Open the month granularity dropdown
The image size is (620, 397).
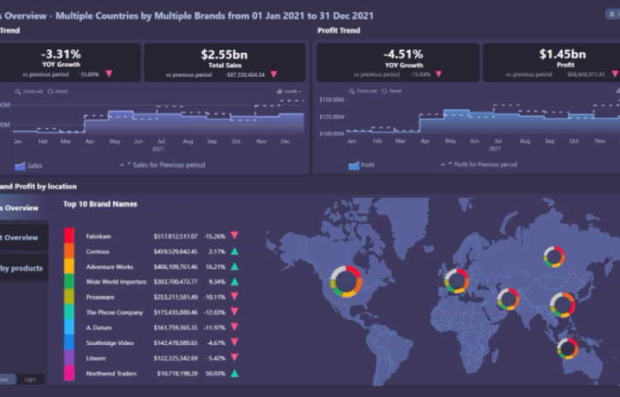tap(289, 91)
